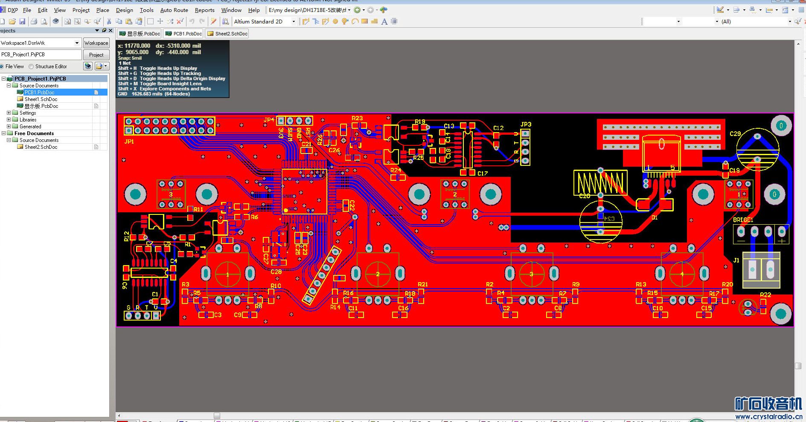Image resolution: width=806 pixels, height=422 pixels.
Task: Select the Place Pad tool
Action: point(335,21)
